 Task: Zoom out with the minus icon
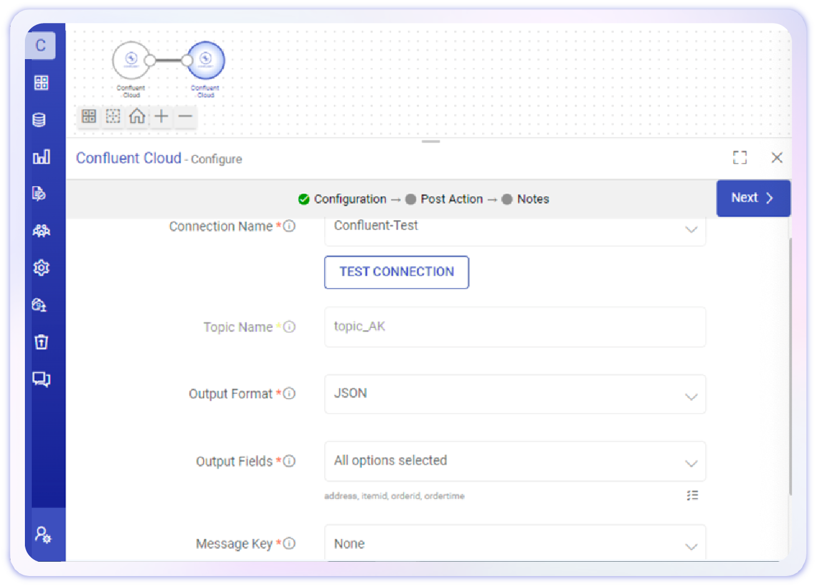185,116
